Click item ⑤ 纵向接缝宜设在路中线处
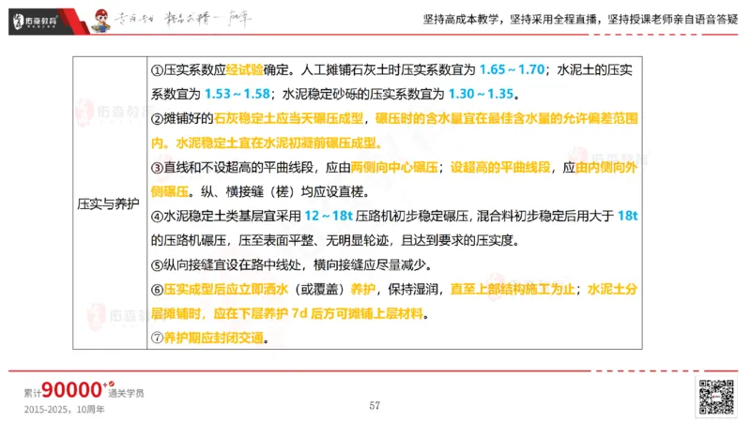This screenshot has width=751, height=422. pos(226,264)
